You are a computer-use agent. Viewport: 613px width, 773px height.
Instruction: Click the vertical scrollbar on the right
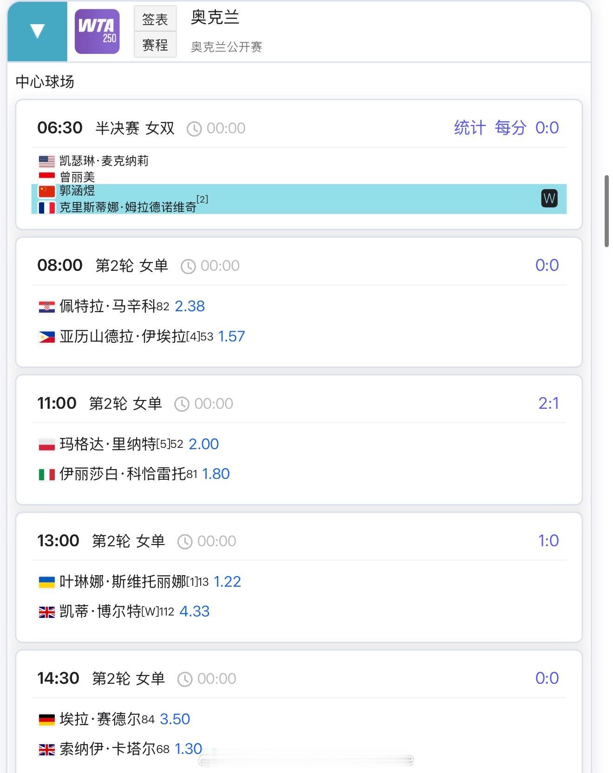coord(606,211)
